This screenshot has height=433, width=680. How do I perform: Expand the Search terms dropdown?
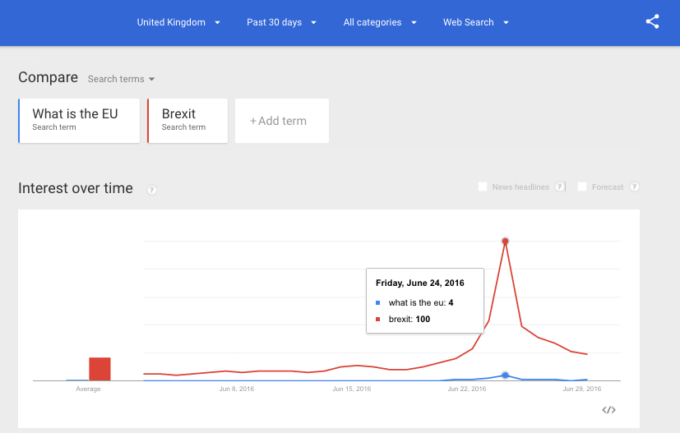[121, 79]
